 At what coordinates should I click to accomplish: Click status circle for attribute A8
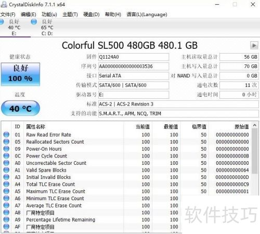6,213
